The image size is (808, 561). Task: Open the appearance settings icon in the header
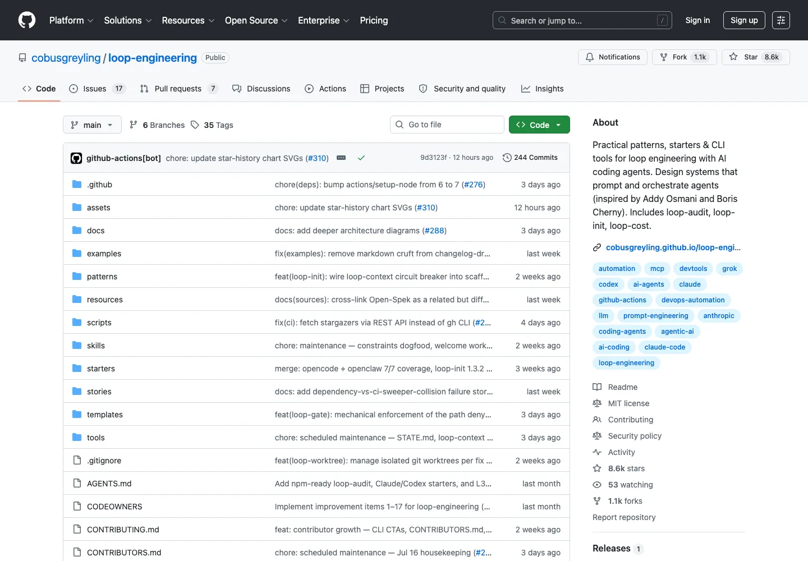click(x=781, y=20)
